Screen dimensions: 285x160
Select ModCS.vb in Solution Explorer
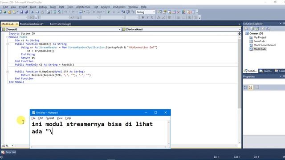pos(259,49)
